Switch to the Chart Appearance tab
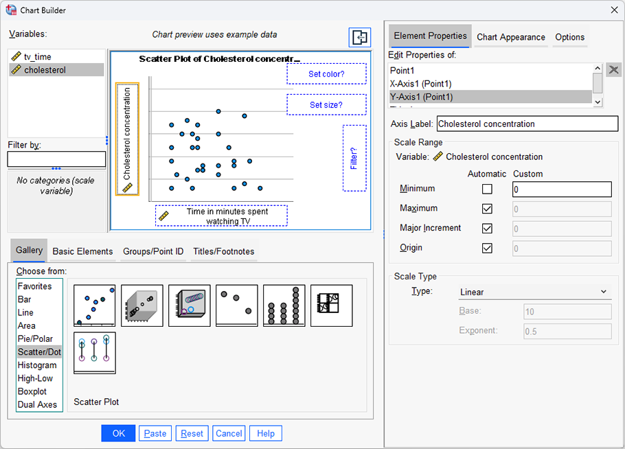625x449 pixels. coord(510,38)
